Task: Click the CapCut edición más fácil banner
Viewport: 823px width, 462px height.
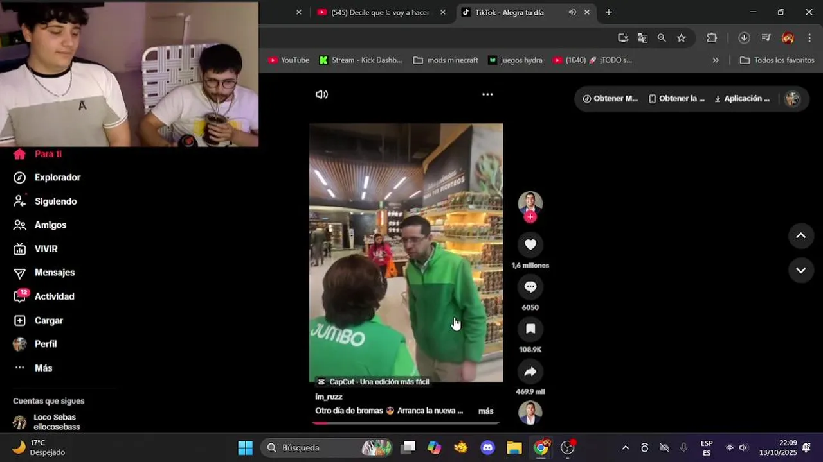Action: click(374, 382)
